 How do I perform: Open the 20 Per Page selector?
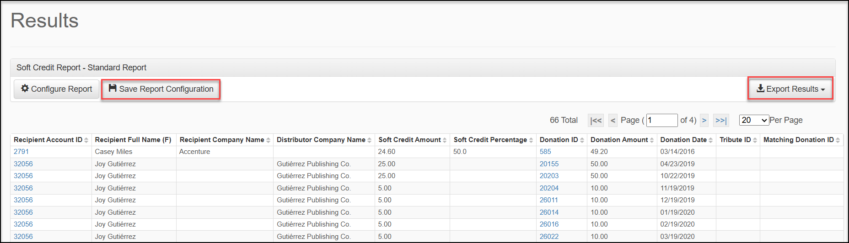(754, 120)
